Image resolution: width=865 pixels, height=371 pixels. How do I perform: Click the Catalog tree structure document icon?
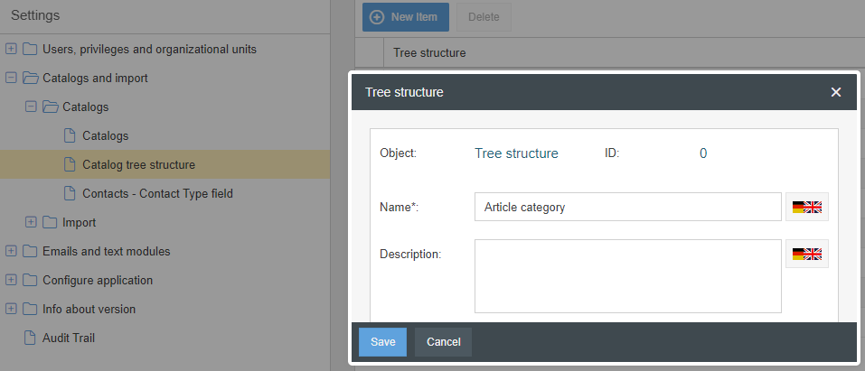coord(70,164)
